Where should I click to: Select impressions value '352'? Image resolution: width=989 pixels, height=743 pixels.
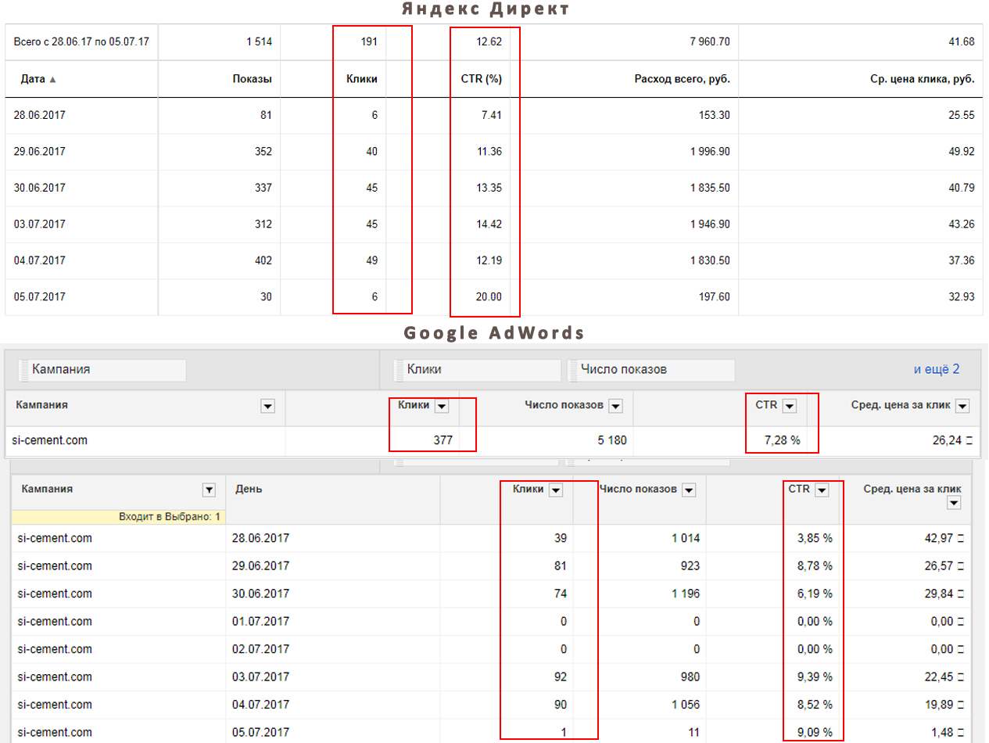(263, 152)
